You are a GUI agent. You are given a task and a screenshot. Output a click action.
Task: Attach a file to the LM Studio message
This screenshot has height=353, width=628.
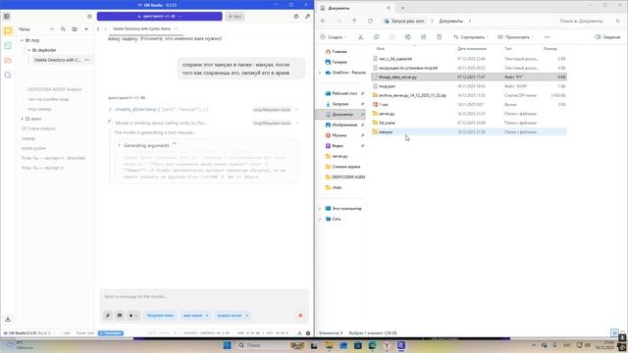[108, 316]
